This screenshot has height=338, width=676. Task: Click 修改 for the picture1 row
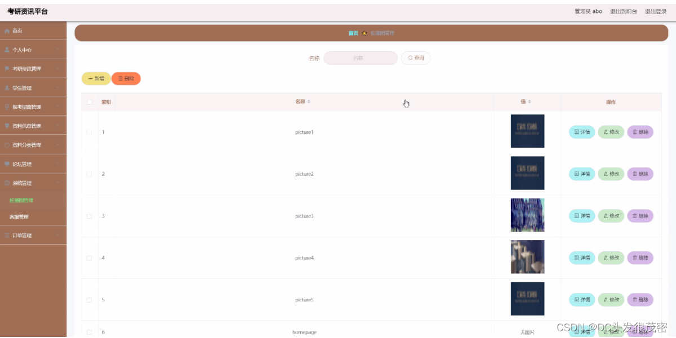611,132
